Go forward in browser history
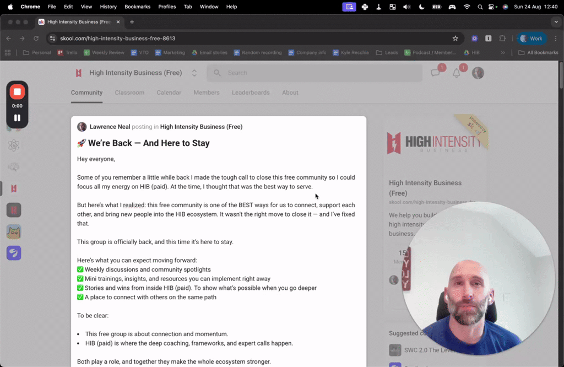 point(22,39)
